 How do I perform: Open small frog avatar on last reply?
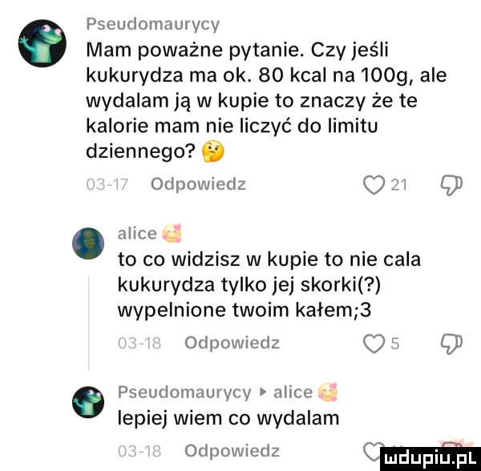tap(88, 402)
